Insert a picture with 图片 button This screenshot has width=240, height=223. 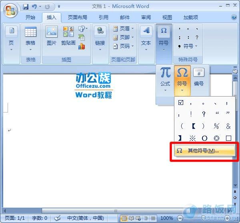52,36
